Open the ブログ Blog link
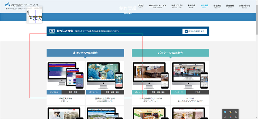This screenshot has height=119, width=258. 141,6
